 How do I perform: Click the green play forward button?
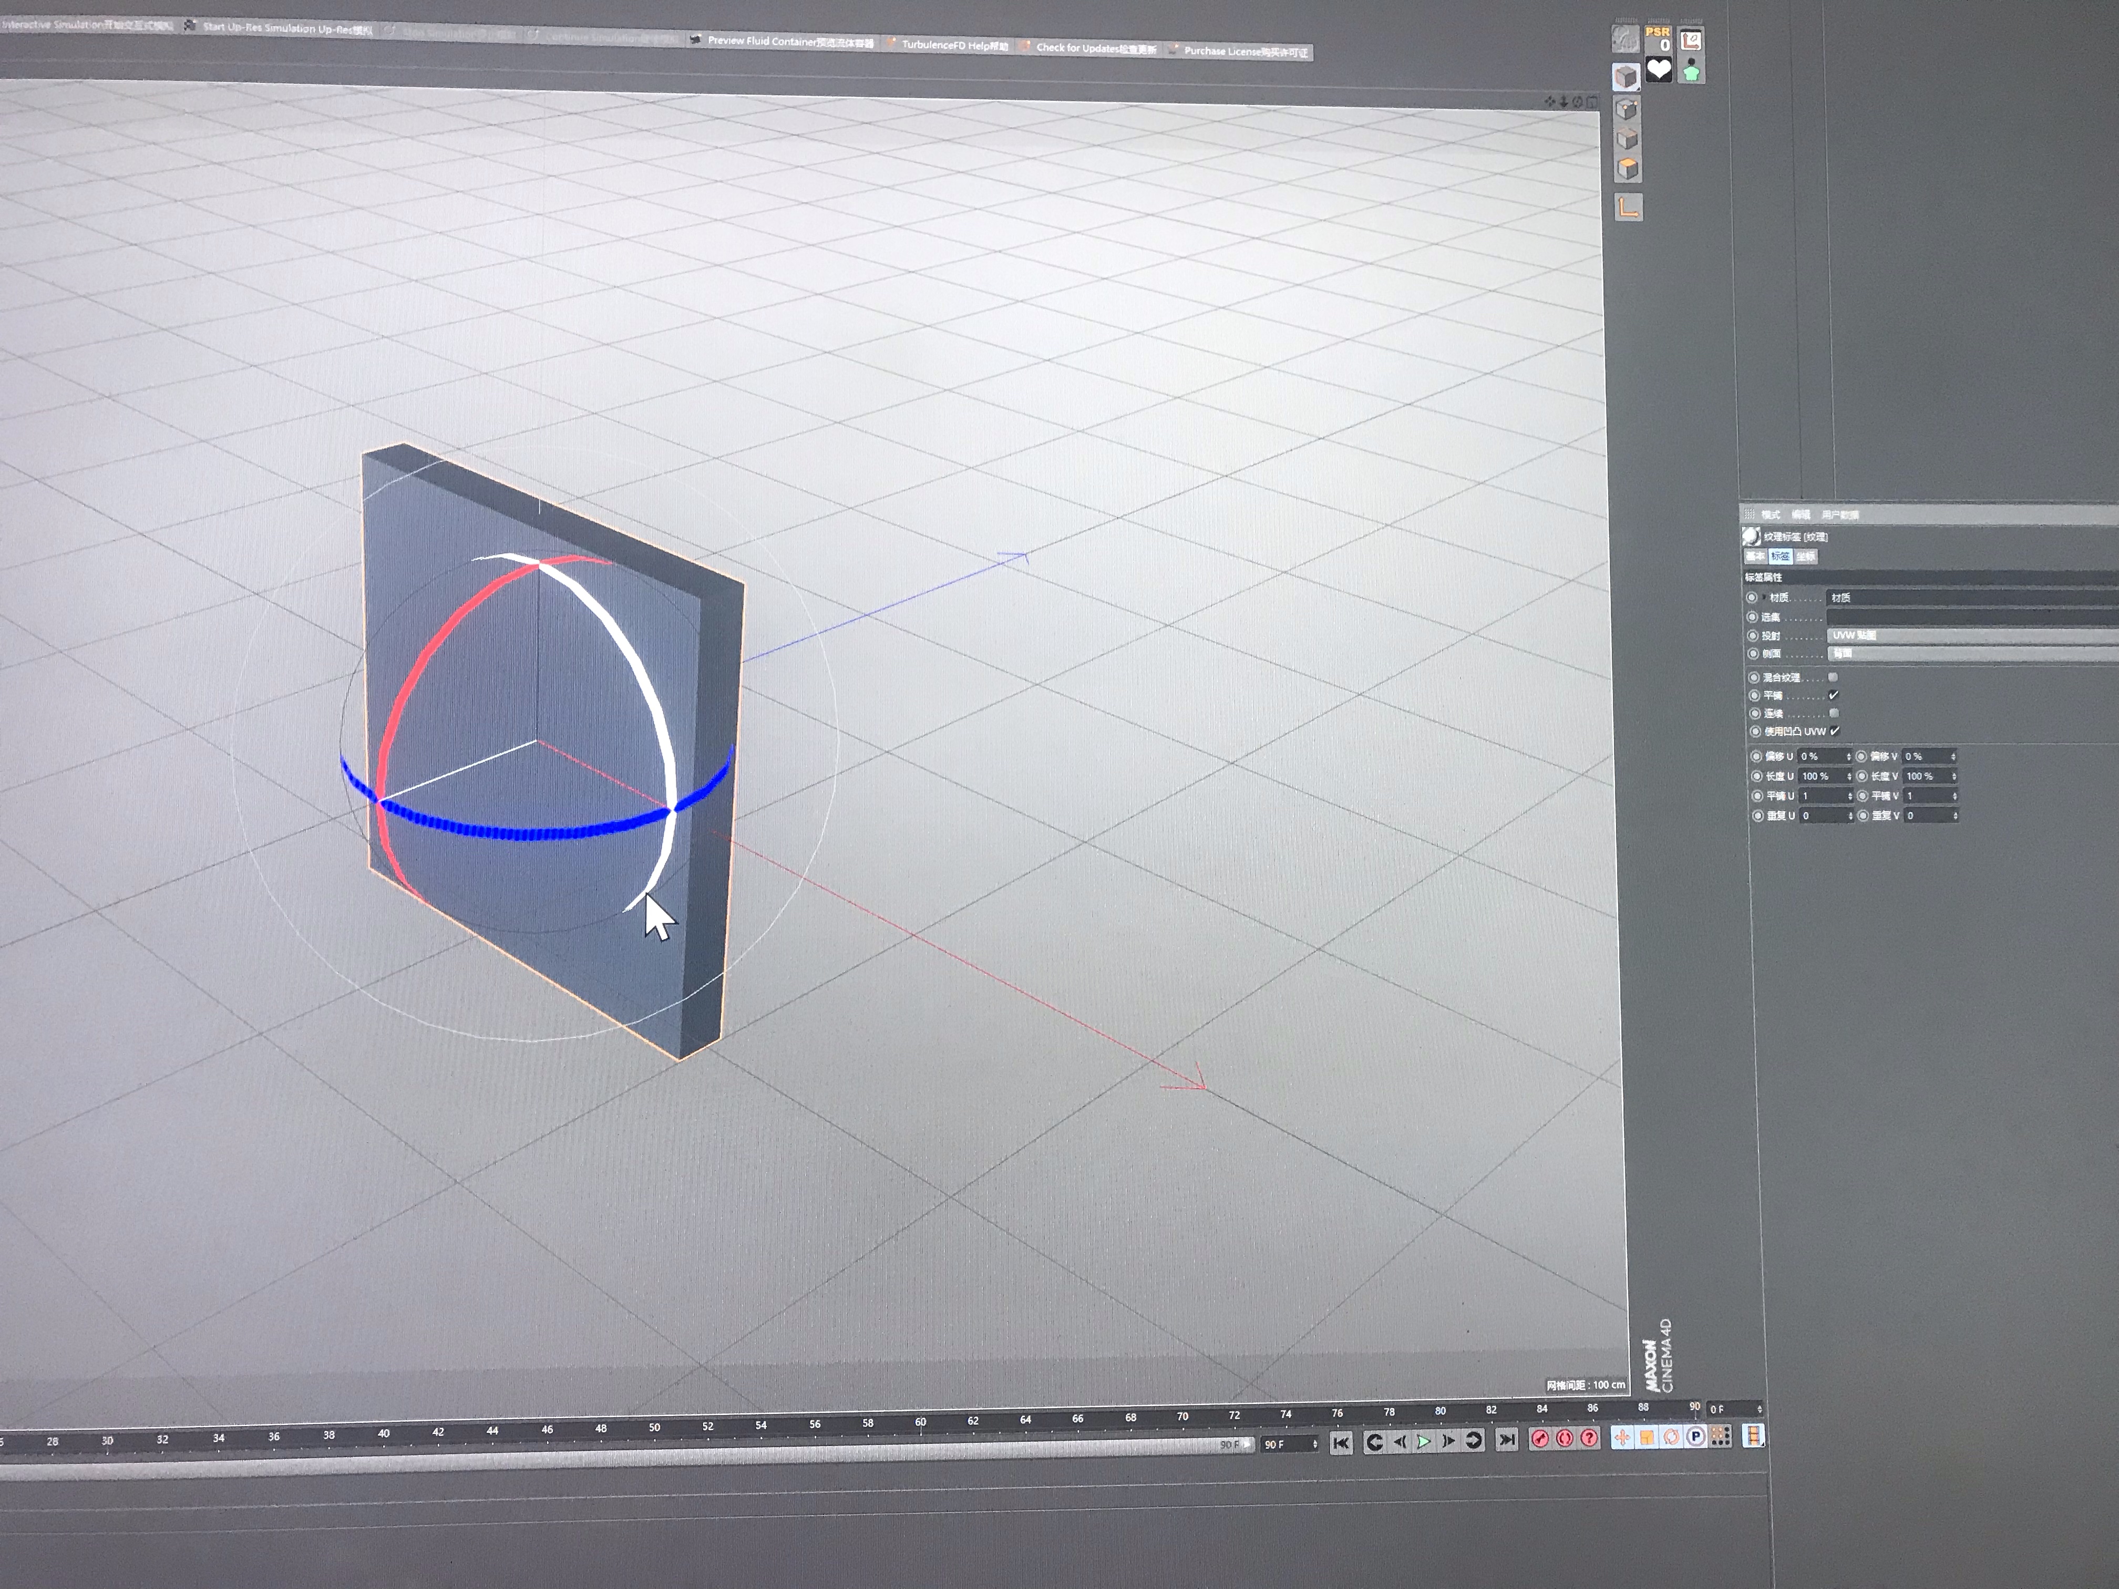click(x=1424, y=1441)
